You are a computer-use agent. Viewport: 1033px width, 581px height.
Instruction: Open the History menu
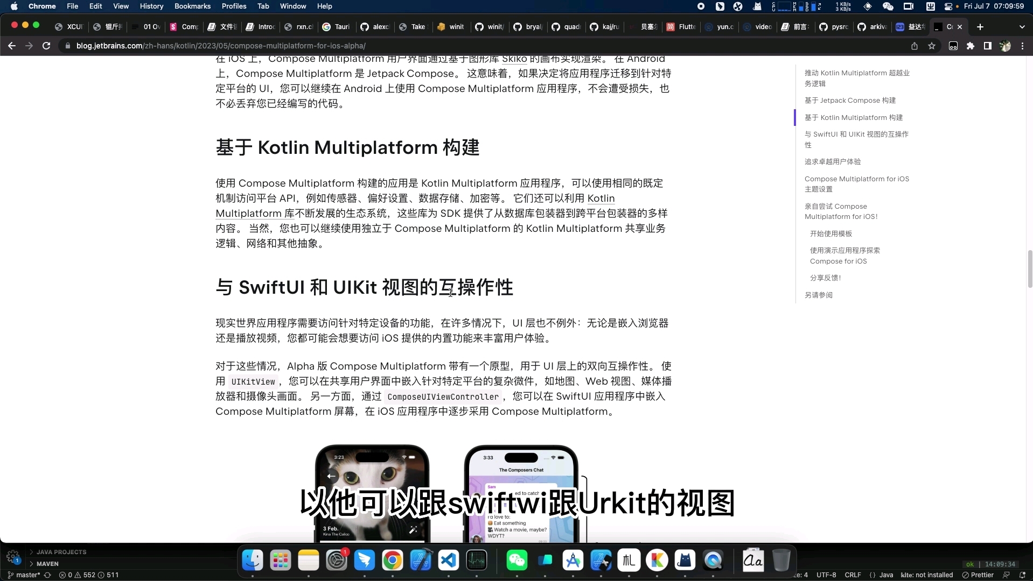click(x=151, y=6)
